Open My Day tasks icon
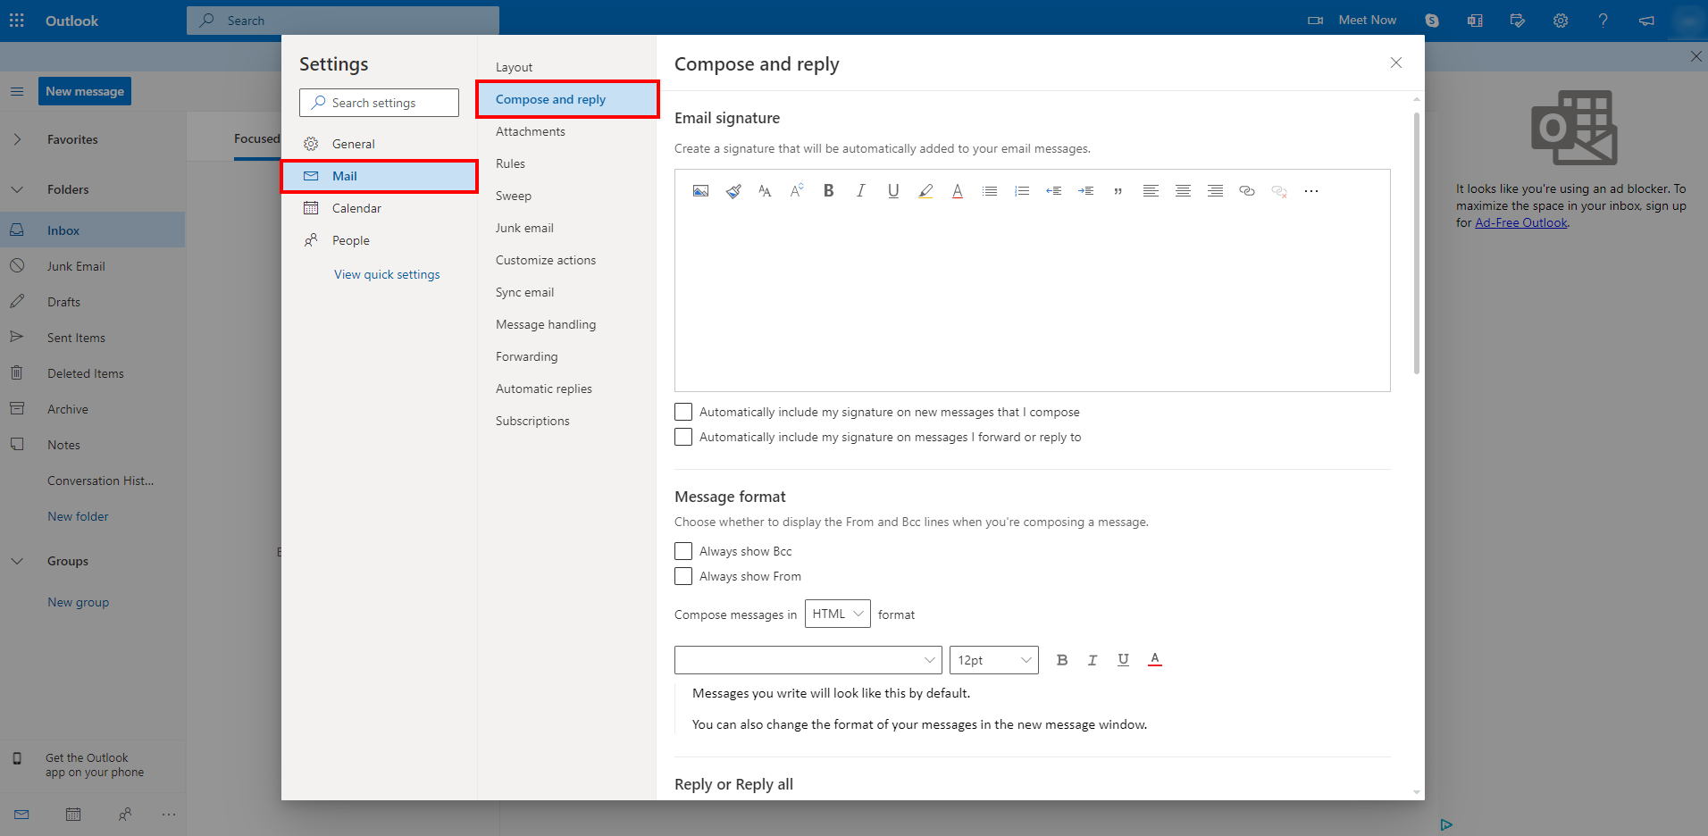The height and width of the screenshot is (836, 1708). point(1518,20)
